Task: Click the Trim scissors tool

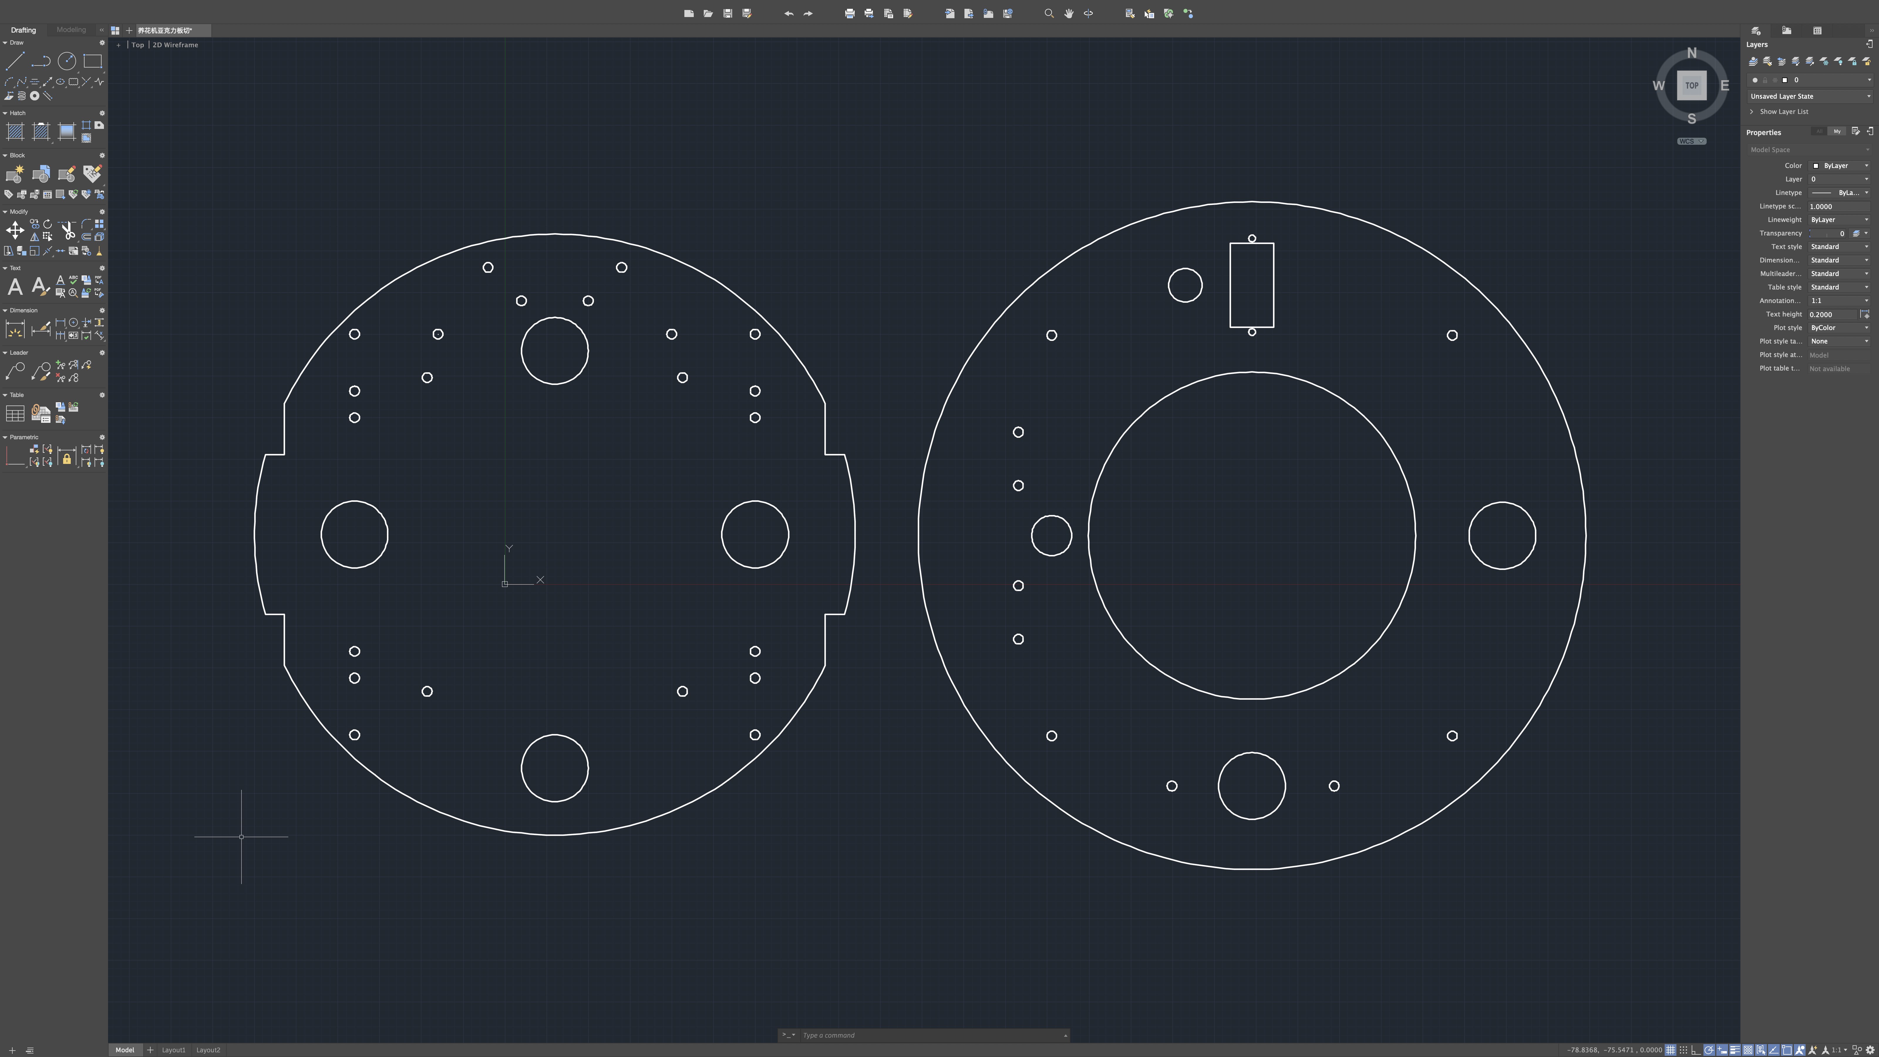Action: point(67,230)
